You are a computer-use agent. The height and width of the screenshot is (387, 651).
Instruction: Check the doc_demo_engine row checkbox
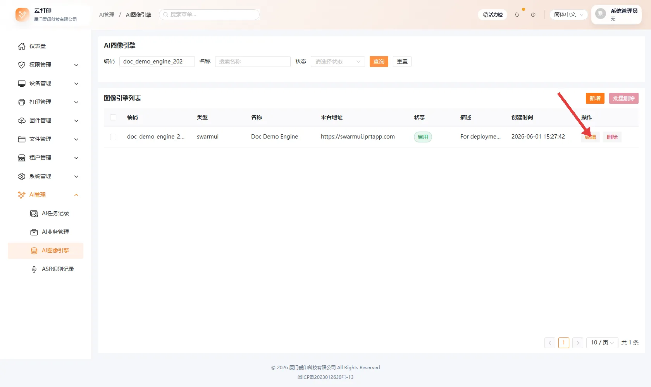(113, 137)
